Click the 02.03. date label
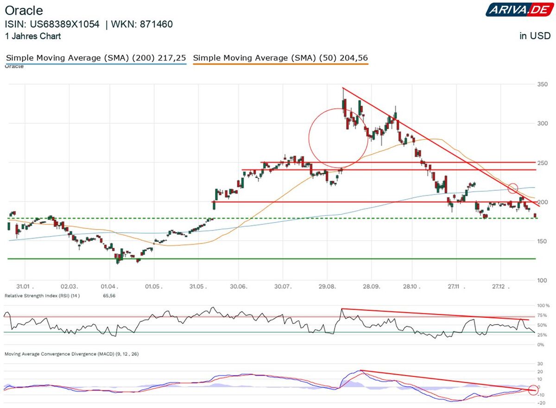Image resolution: width=556 pixels, height=408 pixels. coord(69,287)
